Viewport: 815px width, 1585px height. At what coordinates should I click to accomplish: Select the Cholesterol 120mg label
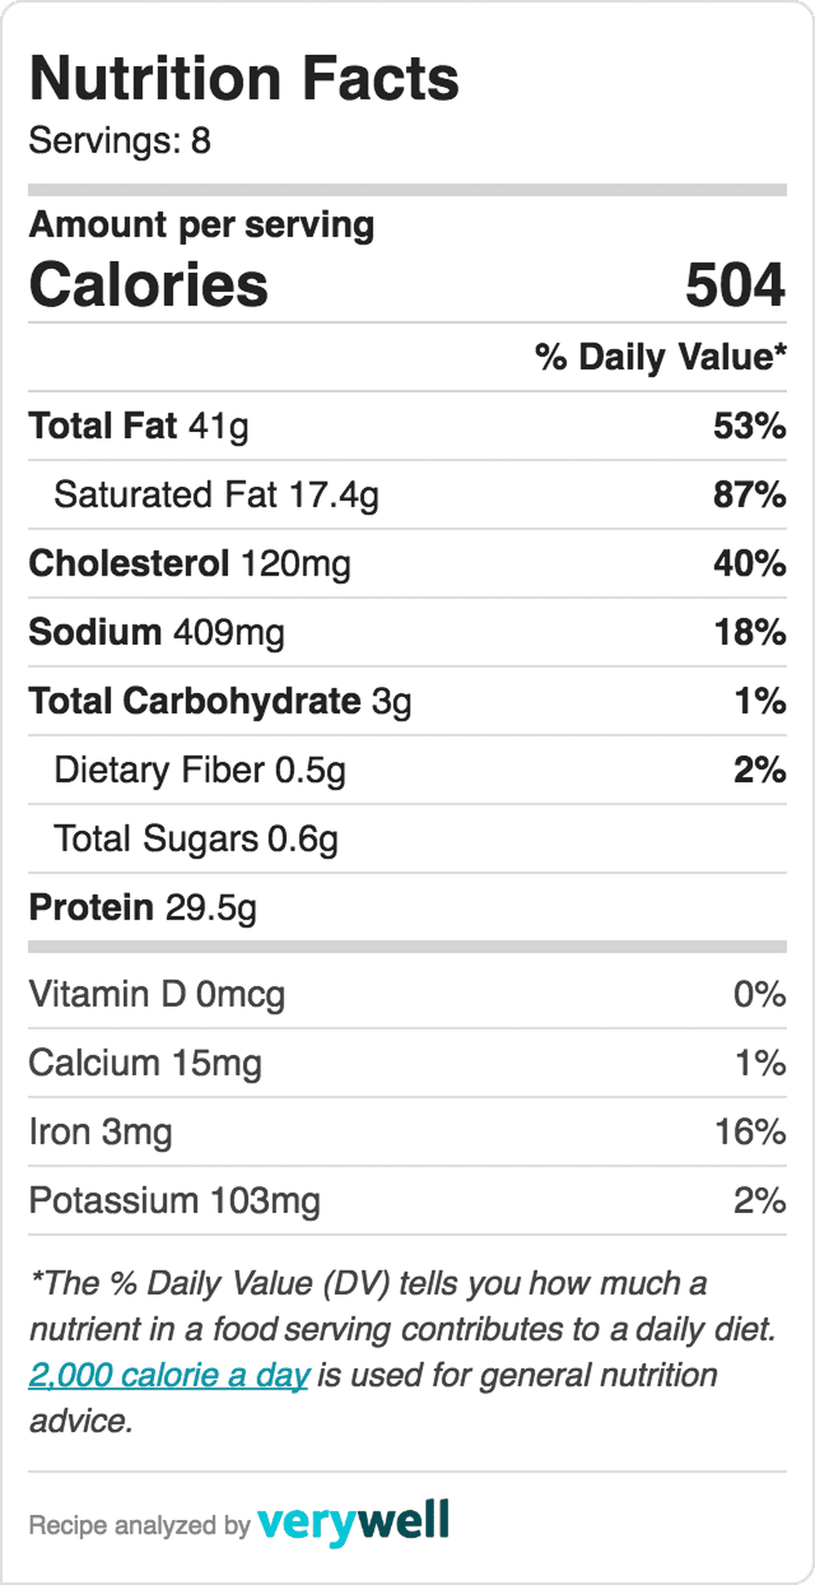[x=189, y=563]
